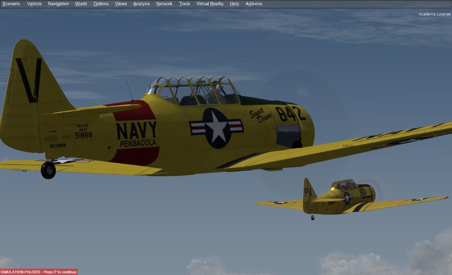
Task: Open the Navigation menu
Action: tap(58, 4)
